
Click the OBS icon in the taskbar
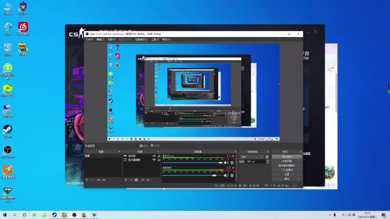pyautogui.click(x=74, y=215)
